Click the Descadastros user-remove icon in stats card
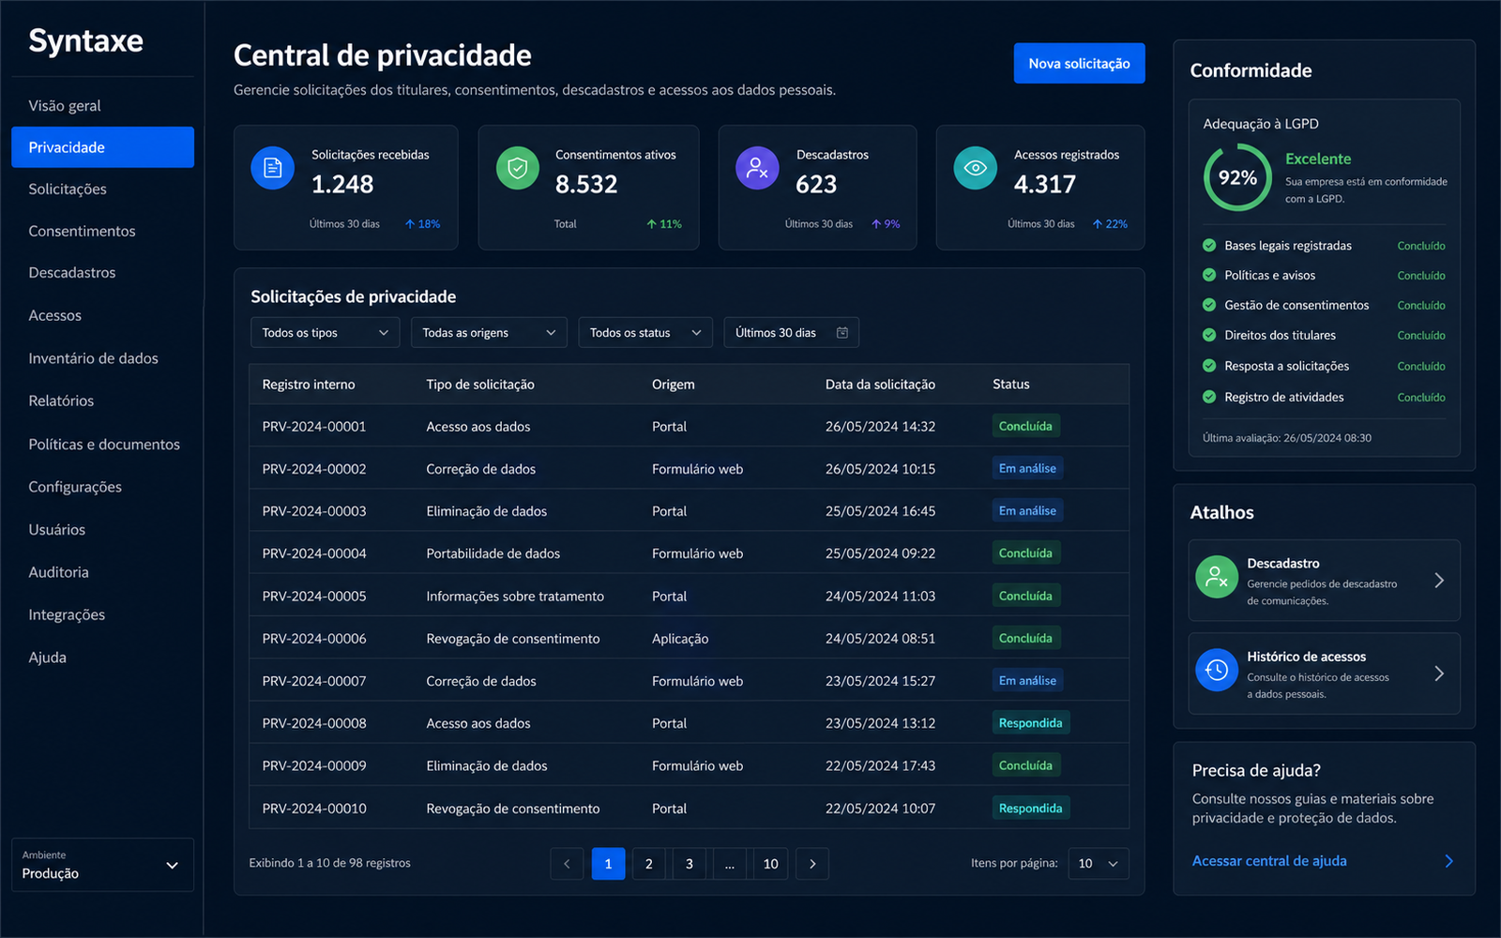1501x938 pixels. coord(757,168)
